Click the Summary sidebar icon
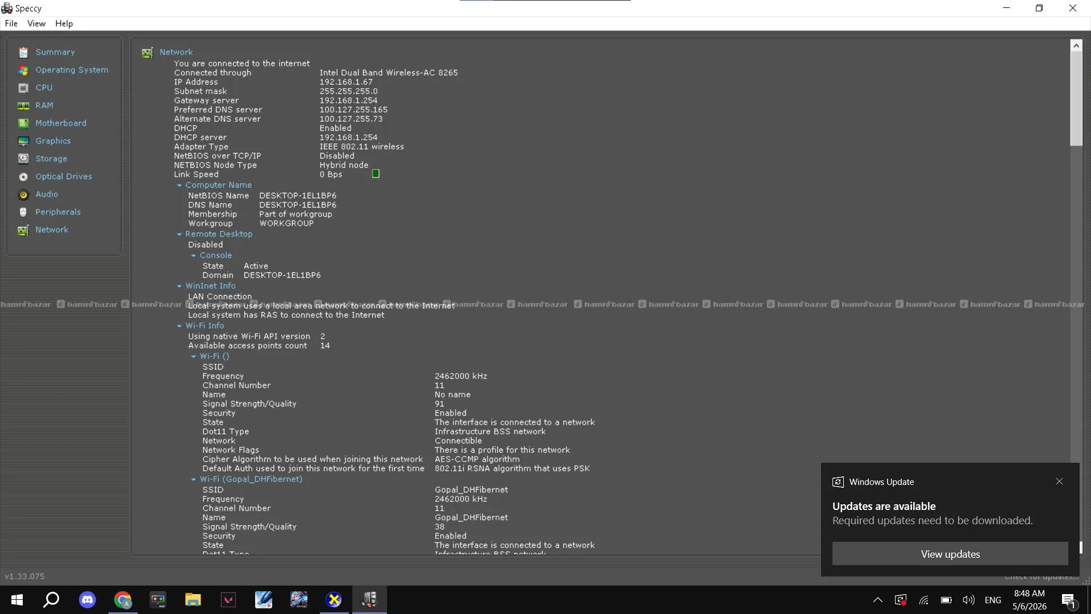 click(23, 52)
